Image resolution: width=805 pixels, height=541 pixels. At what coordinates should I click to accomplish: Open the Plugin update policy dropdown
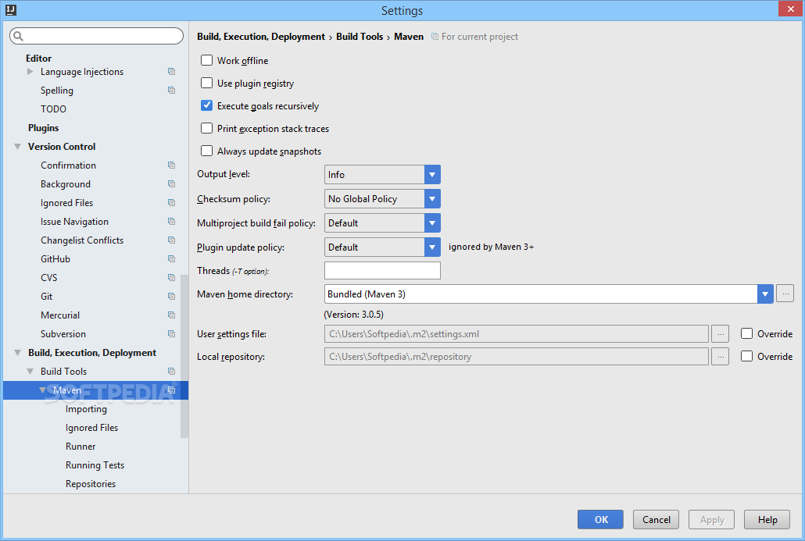click(x=432, y=247)
